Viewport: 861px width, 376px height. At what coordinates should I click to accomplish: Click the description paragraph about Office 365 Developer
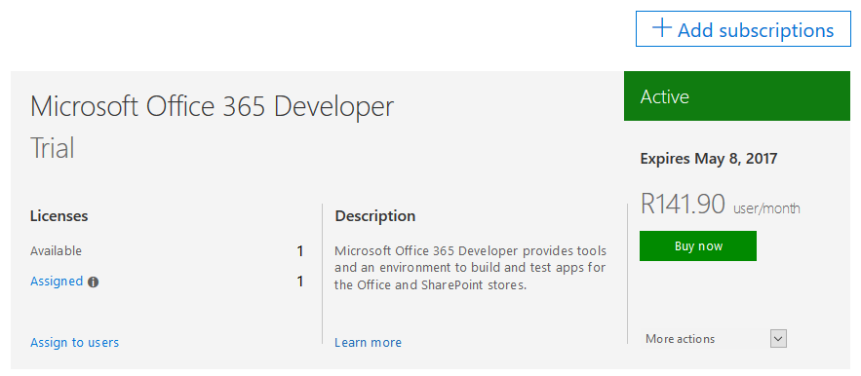(x=471, y=268)
